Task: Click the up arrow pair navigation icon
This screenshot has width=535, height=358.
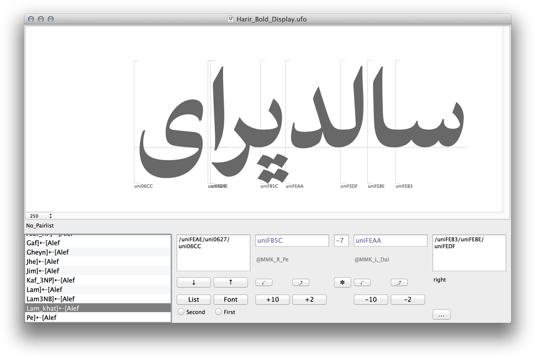Action: click(x=230, y=282)
